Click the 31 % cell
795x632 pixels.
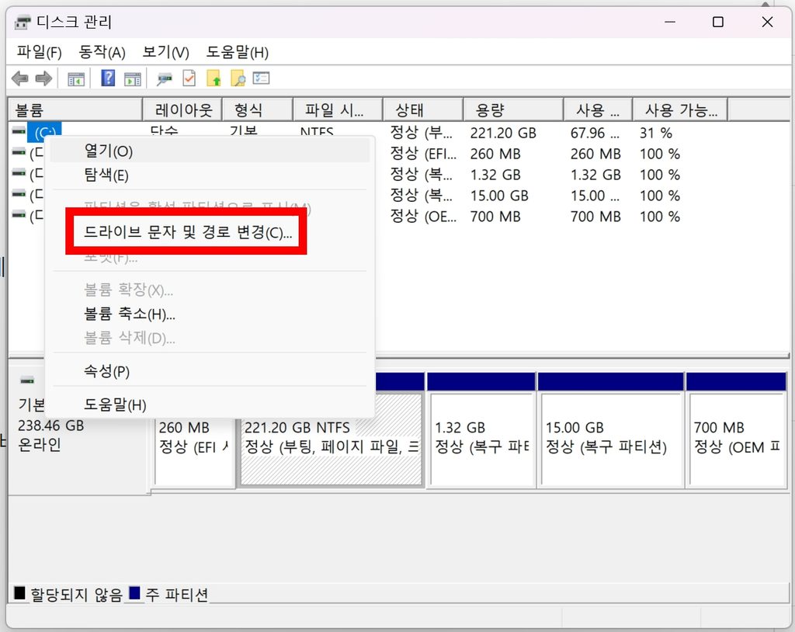click(x=655, y=133)
